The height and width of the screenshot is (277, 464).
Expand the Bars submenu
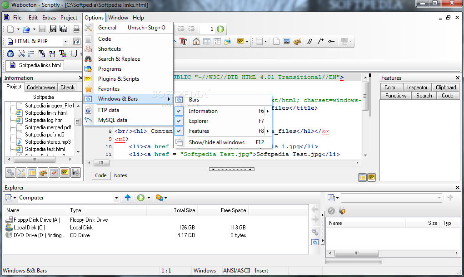[x=194, y=100]
